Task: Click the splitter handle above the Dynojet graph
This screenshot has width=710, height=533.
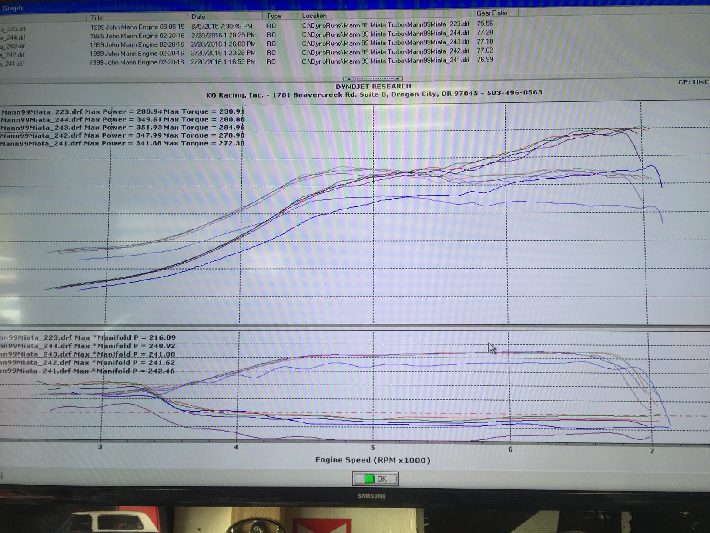Action: coord(373,79)
